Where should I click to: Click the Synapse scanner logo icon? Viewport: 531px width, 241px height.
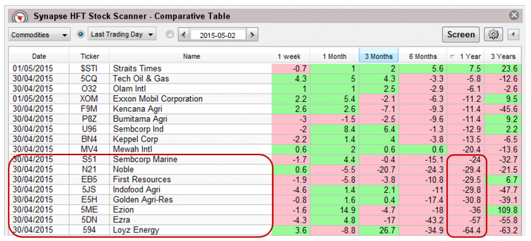tap(19, 16)
